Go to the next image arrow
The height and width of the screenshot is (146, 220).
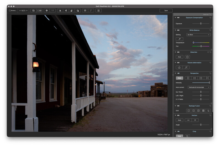(x=27, y=10)
